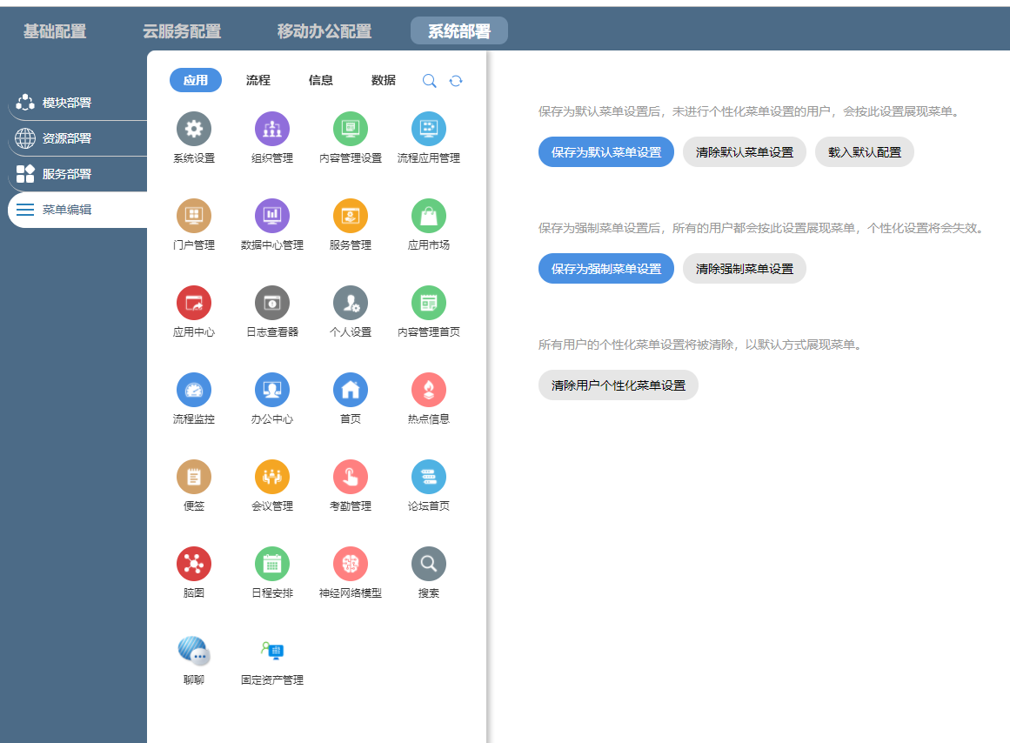Select the 系统部署 top tab
The width and height of the screenshot is (1010, 743).
click(458, 31)
